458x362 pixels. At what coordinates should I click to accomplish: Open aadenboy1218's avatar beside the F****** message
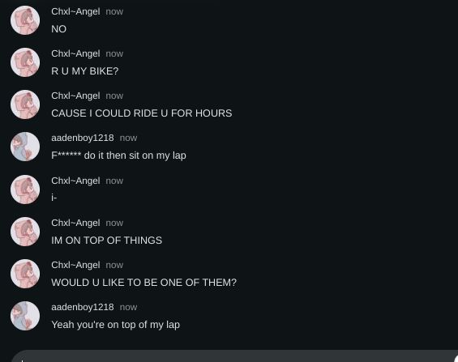(x=25, y=147)
